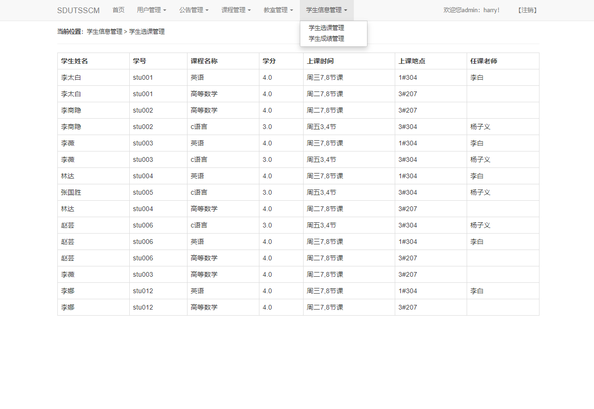Expand the 用户管理 dropdown menu

[151, 9]
